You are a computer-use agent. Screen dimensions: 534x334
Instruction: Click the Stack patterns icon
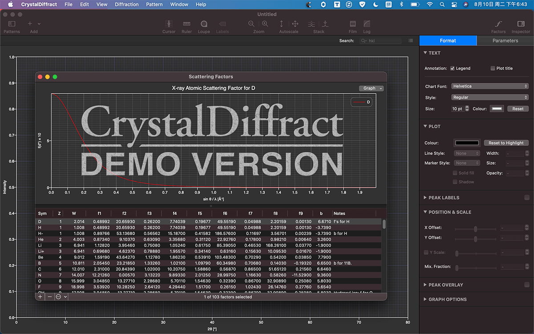tap(311, 24)
